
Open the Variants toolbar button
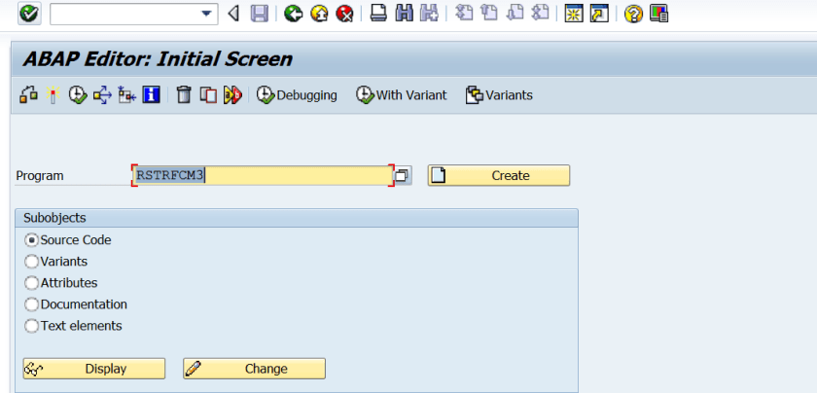tap(499, 95)
